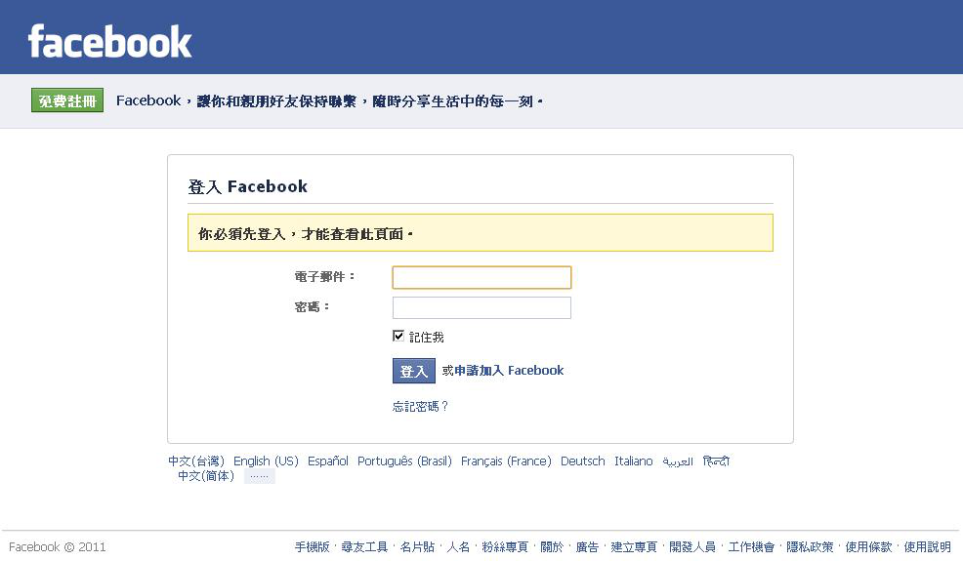Select Français (France) language
The height and width of the screenshot is (561, 963).
506,461
